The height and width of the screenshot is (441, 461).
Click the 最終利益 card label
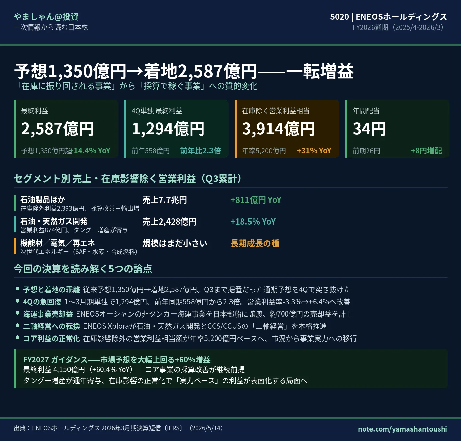point(35,111)
